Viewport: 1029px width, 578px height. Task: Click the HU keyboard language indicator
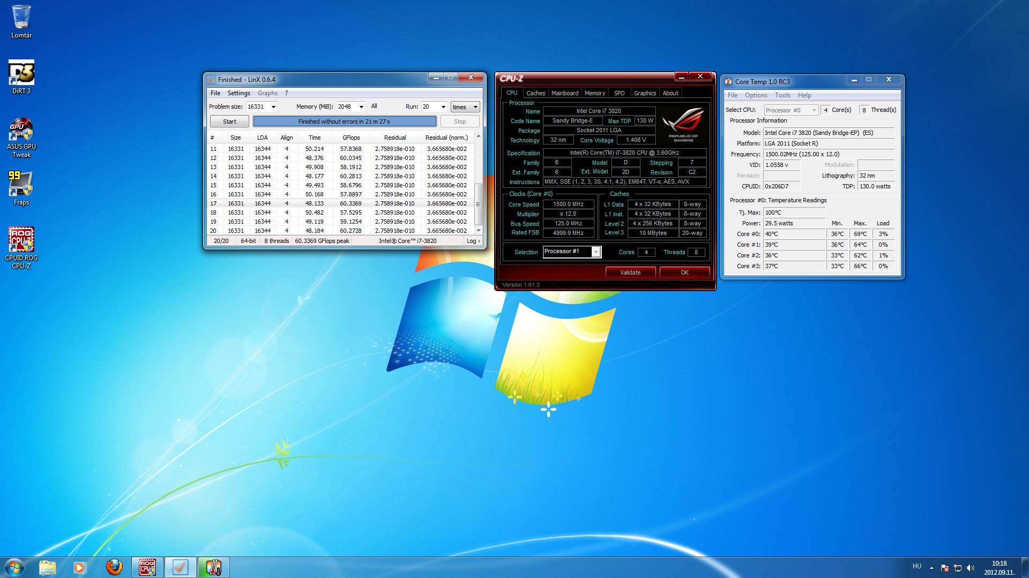917,566
